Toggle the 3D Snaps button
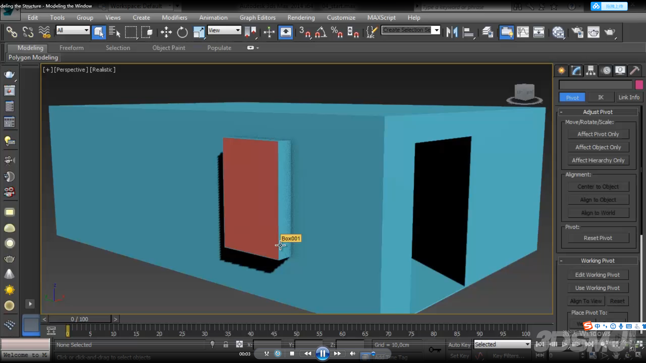This screenshot has height=363, width=646. point(304,32)
